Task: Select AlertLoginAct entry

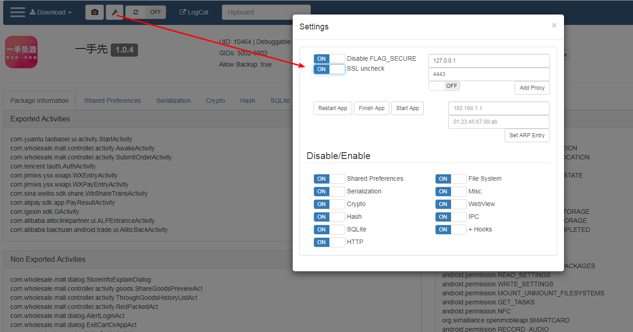Action: pyautogui.click(x=67, y=316)
